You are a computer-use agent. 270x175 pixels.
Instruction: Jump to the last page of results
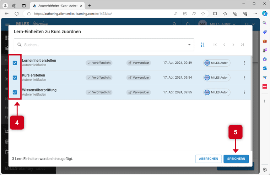242,45
